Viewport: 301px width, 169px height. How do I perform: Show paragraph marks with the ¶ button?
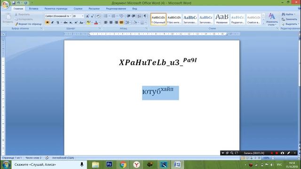tap(145, 16)
